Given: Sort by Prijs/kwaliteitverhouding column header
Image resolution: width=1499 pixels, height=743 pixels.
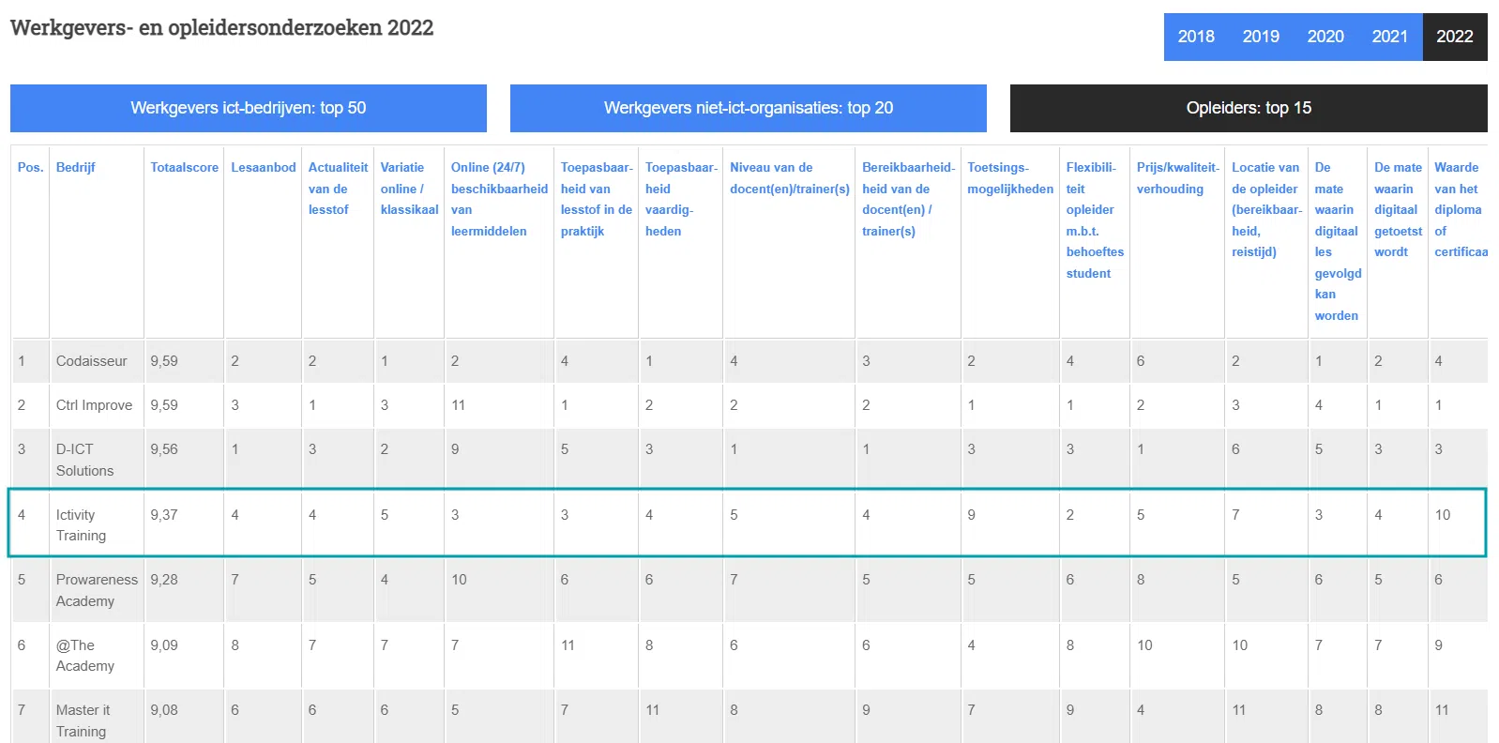Looking at the screenshot, I should (x=1177, y=178).
